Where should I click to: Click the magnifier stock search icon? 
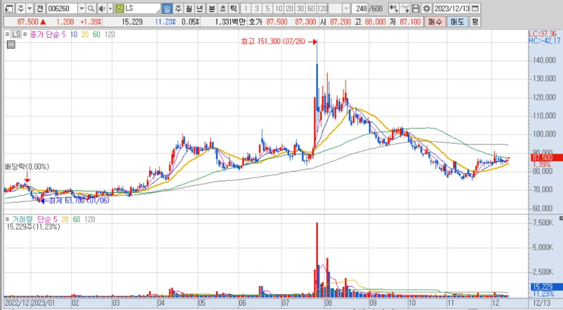(x=91, y=9)
